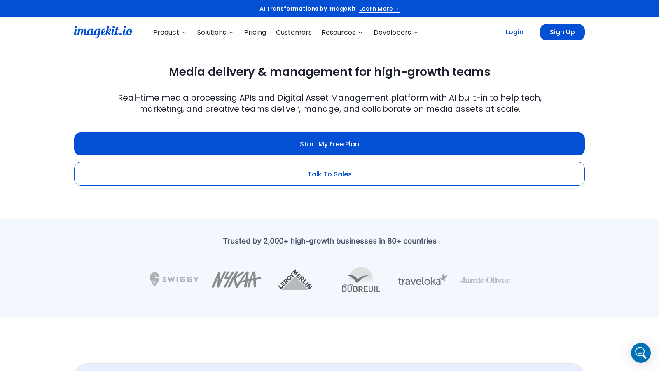Viewport: 659px width, 371px height.
Task: Go to the Pricing page
Action: pyautogui.click(x=255, y=32)
